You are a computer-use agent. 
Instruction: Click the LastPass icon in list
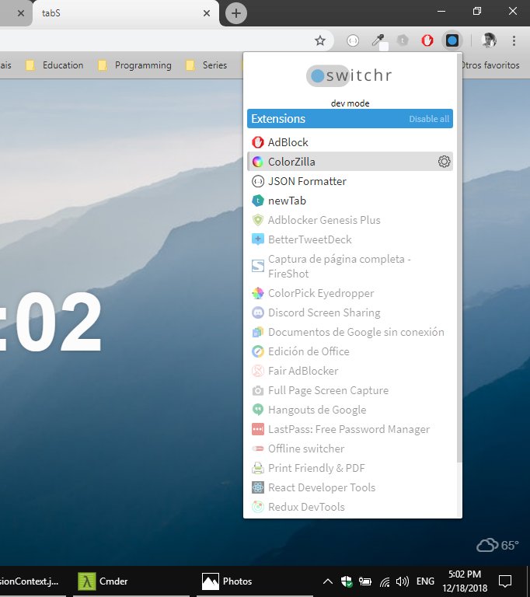tap(258, 429)
